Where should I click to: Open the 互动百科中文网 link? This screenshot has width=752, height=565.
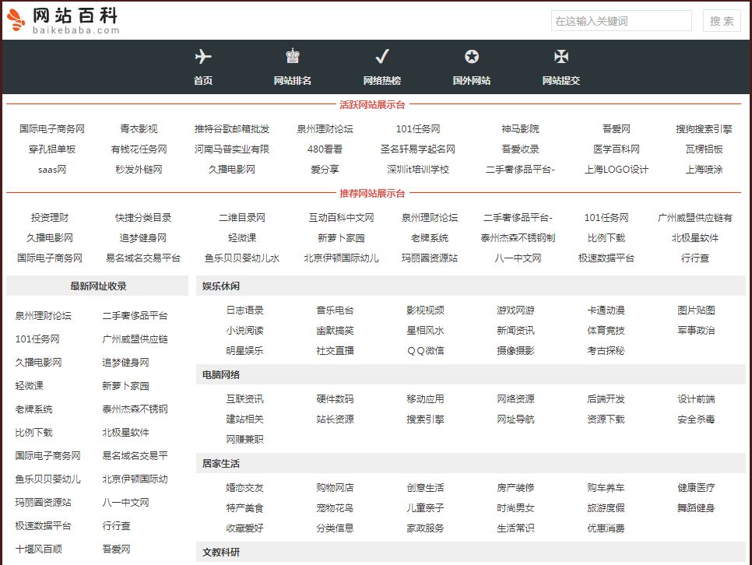(340, 218)
